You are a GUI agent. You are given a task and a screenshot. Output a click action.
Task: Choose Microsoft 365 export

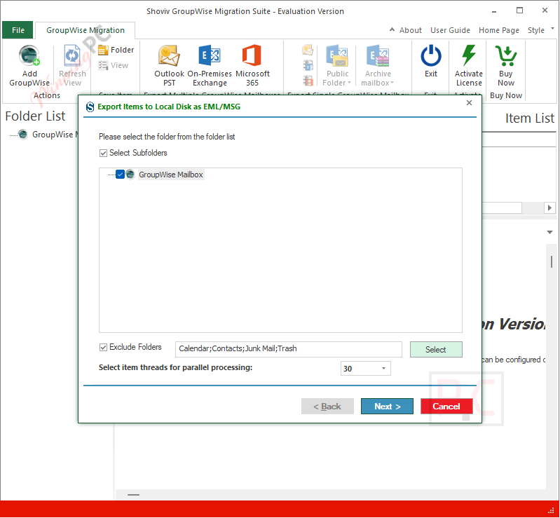pos(252,55)
